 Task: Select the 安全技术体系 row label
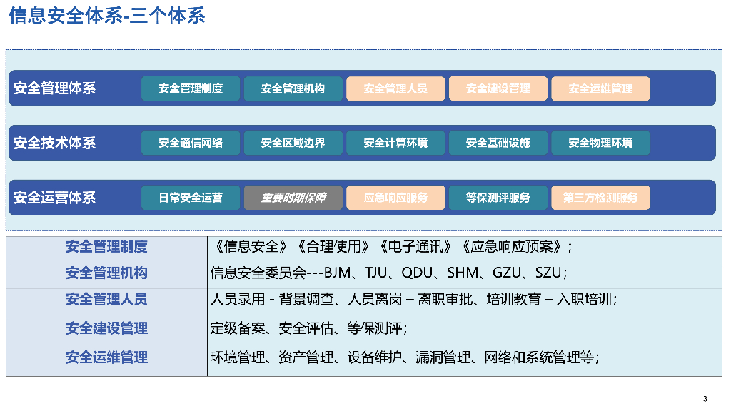[x=54, y=143]
